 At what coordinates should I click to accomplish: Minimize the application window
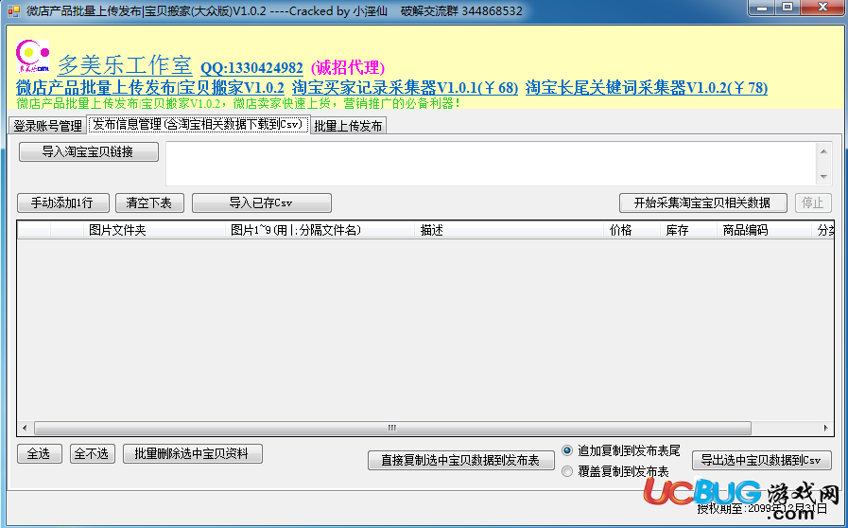pyautogui.click(x=763, y=8)
